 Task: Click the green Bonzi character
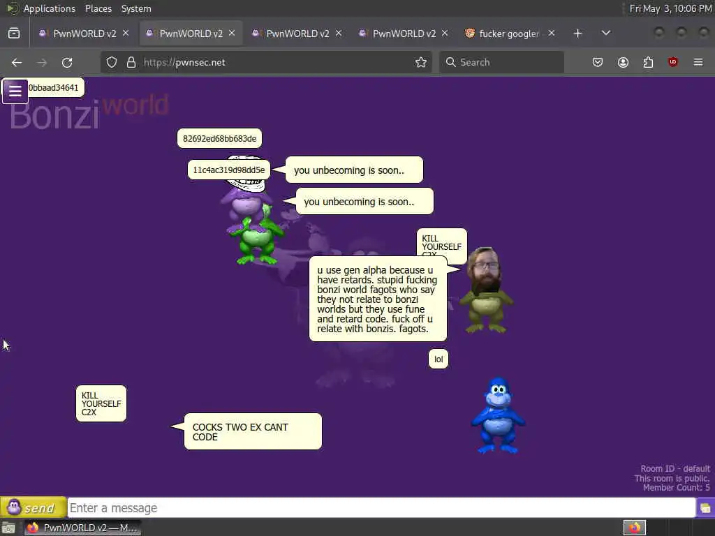258,239
